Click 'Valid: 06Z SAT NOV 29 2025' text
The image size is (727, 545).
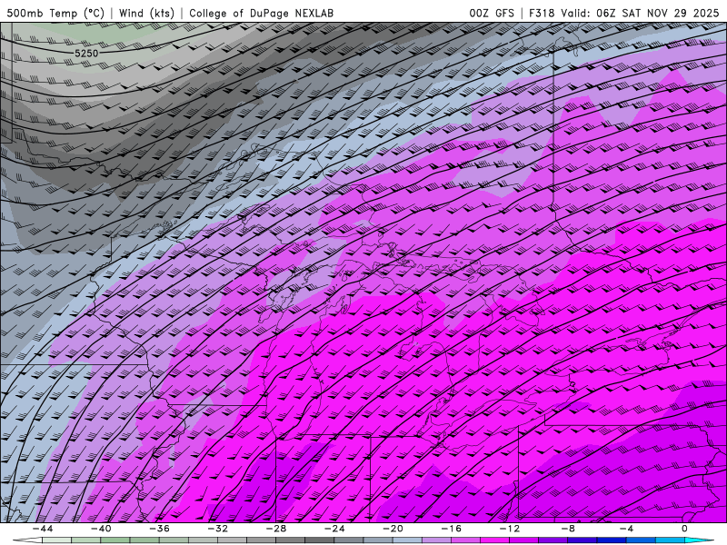point(640,13)
